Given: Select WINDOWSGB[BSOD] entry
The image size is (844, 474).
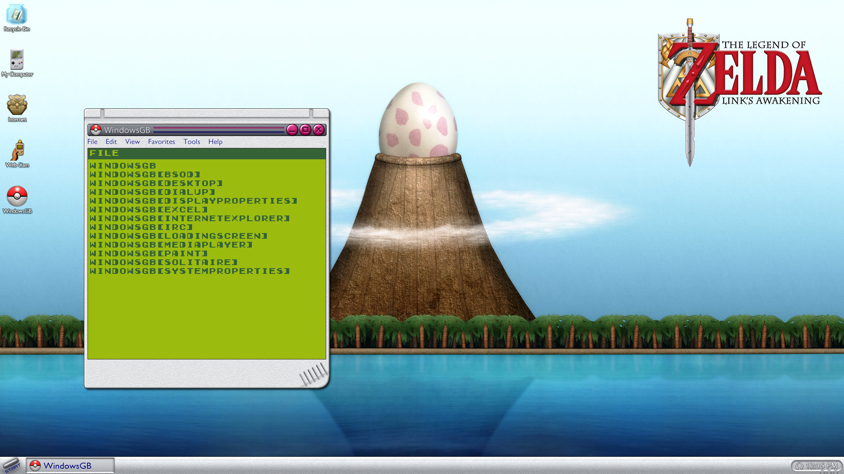Looking at the screenshot, I should point(145,174).
